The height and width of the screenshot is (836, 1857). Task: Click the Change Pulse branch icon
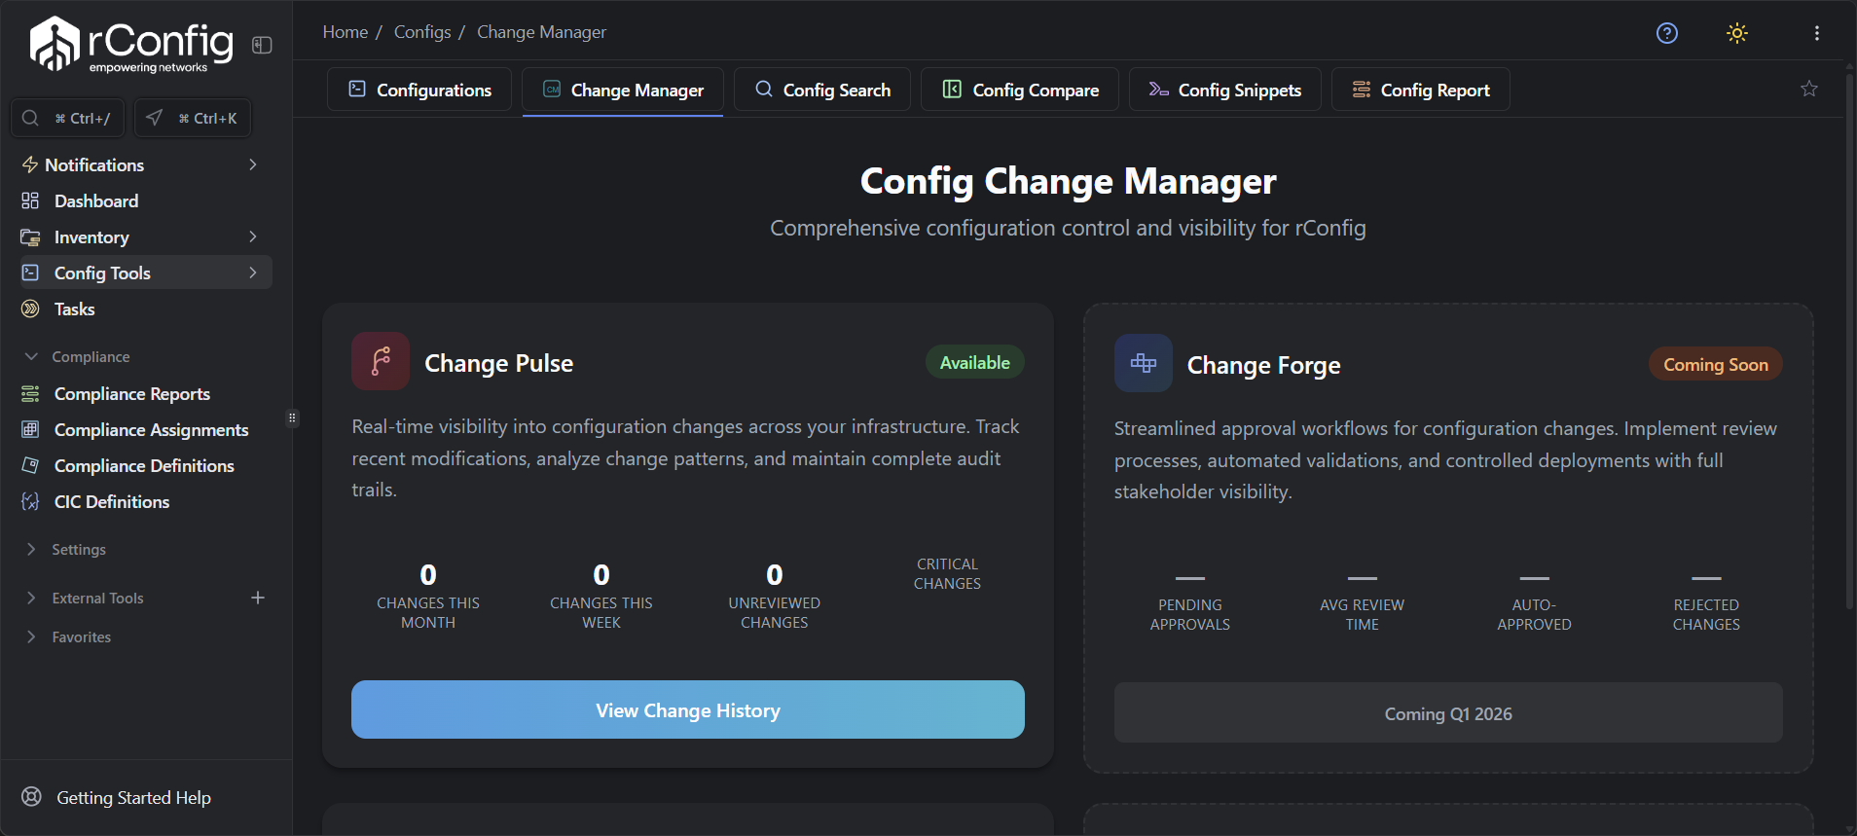tap(381, 361)
